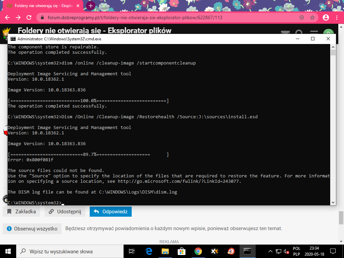The width and height of the screenshot is (344, 258).
Task: Open the cmd.exe window system menu icon
Action: click(13, 39)
